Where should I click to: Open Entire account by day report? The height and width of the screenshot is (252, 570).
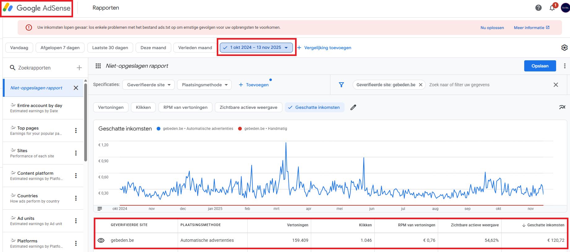[43, 108]
